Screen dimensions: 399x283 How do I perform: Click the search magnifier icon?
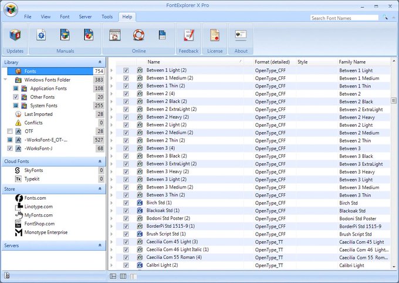[386, 18]
